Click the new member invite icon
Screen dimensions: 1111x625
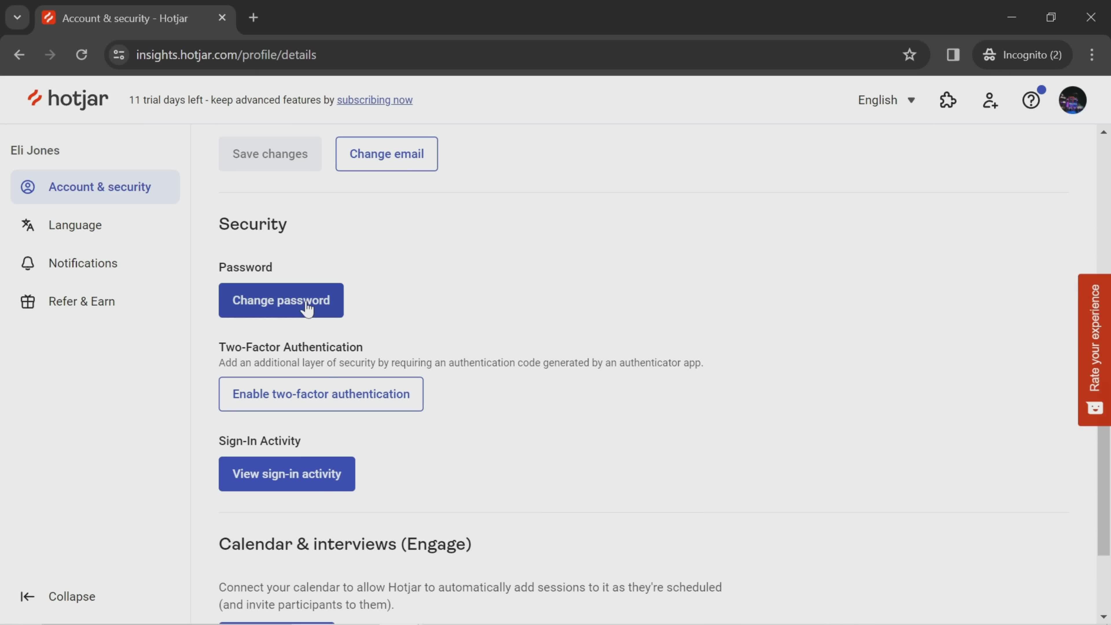click(990, 99)
